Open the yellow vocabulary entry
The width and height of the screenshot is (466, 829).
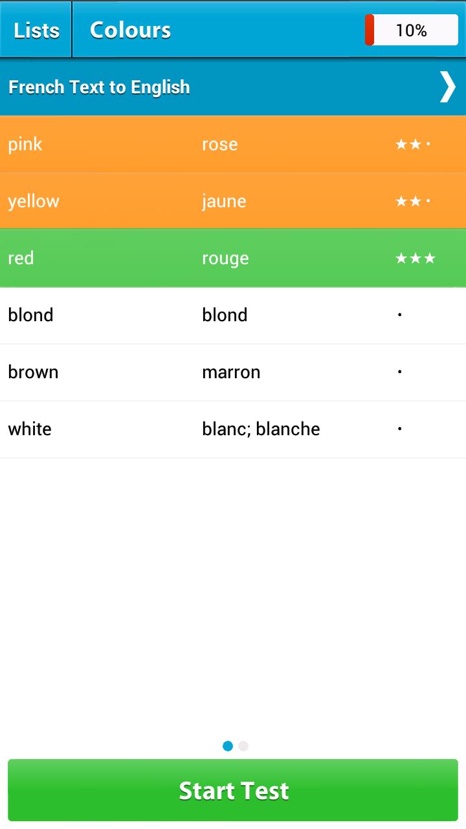[x=34, y=201]
